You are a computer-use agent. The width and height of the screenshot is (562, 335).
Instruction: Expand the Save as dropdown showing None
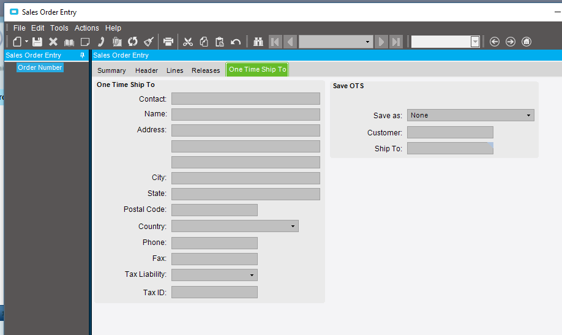(528, 116)
